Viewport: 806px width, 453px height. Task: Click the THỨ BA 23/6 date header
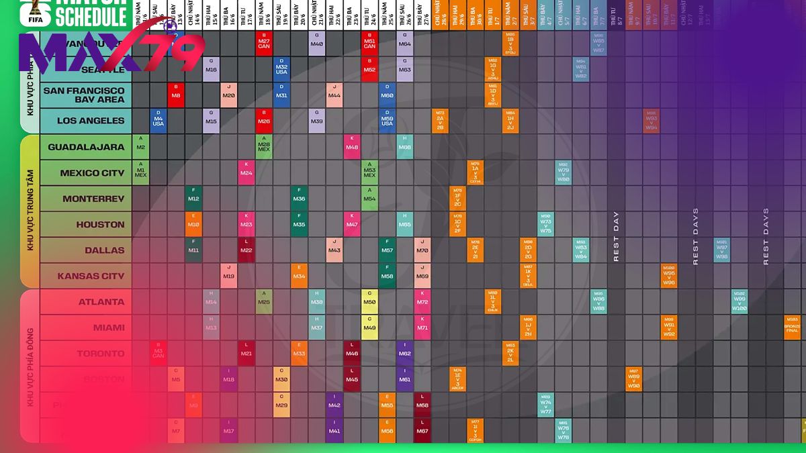tap(352, 13)
